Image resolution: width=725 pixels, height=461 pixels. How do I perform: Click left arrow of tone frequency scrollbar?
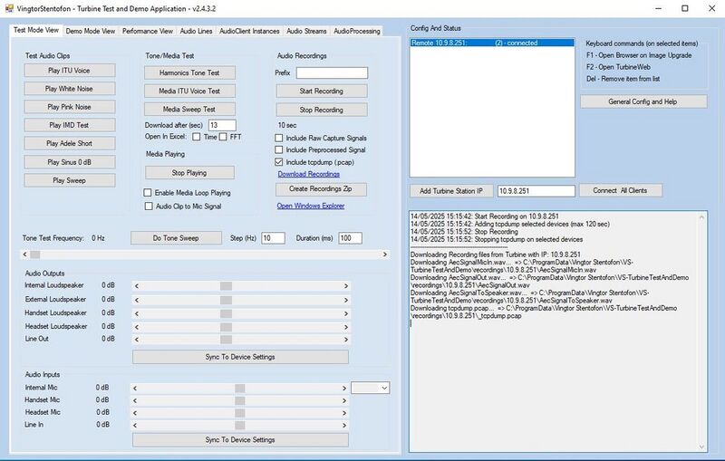(x=25, y=255)
